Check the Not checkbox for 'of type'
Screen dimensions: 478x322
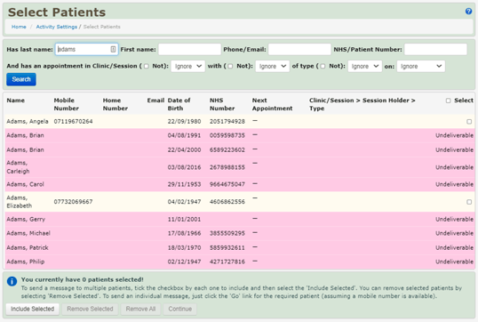click(x=323, y=66)
